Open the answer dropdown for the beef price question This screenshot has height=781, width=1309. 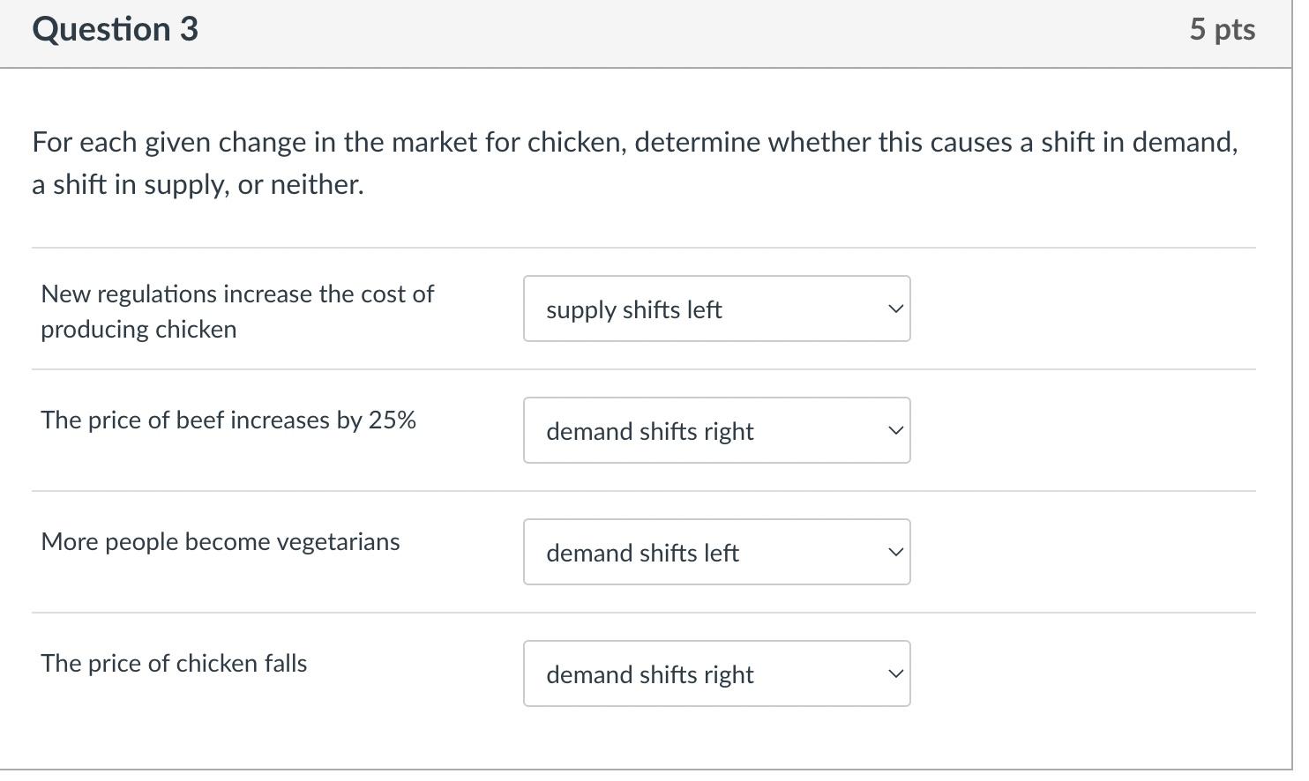[716, 430]
